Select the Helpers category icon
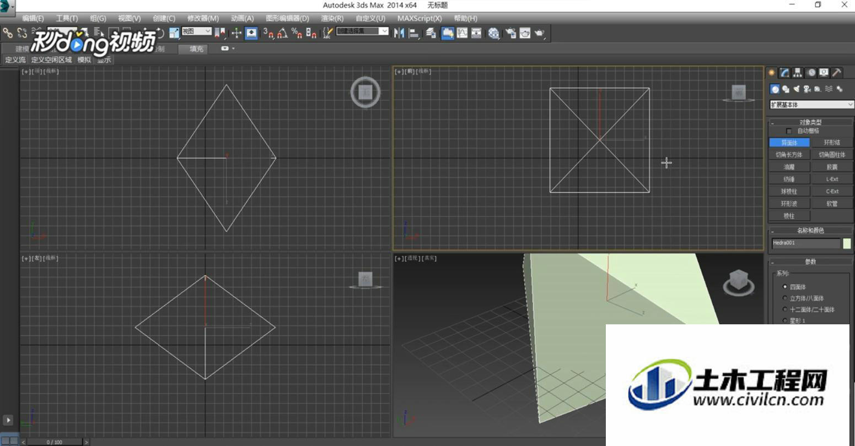Viewport: 855px width, 446px height. (818, 89)
